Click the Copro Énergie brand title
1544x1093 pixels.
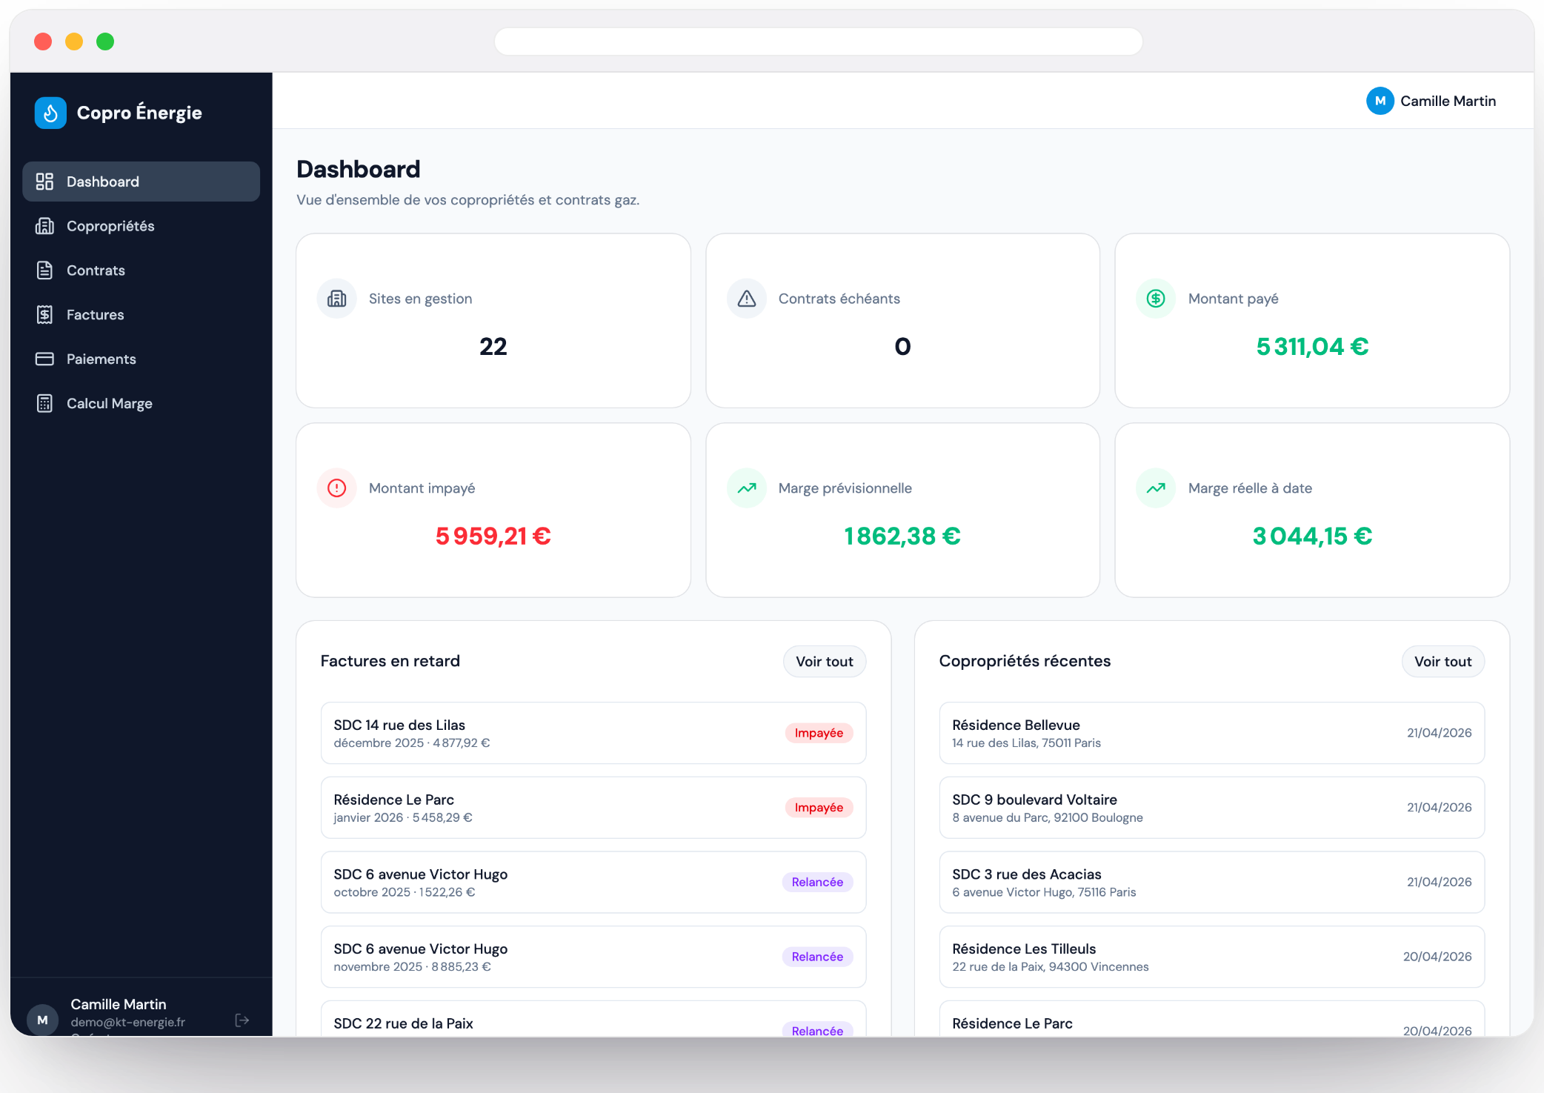139,113
